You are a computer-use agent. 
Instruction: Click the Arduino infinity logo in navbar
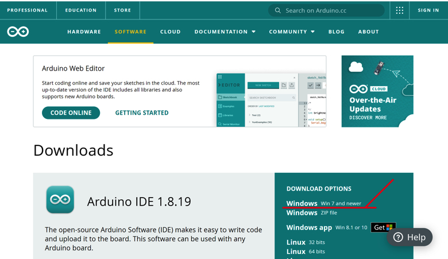coord(18,32)
